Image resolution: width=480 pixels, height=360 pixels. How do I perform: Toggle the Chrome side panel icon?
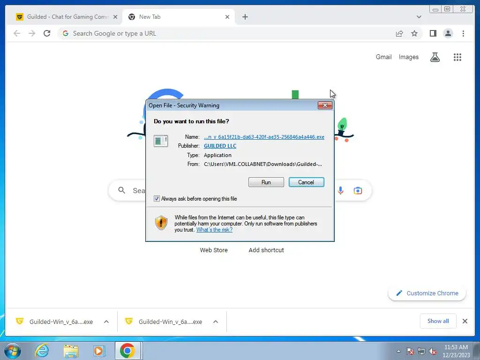tap(433, 33)
